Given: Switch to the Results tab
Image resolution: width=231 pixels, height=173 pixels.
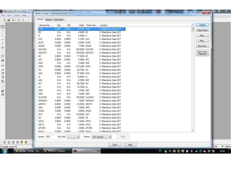Looking at the screenshot, I should click(40, 19).
